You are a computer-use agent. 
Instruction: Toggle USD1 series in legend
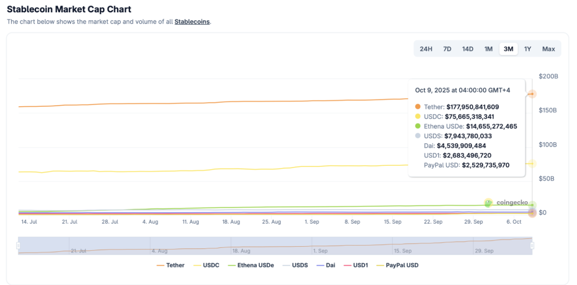coord(355,265)
